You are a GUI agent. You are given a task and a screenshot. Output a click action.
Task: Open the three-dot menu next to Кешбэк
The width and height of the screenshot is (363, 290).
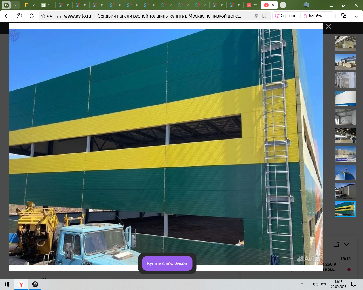(330, 16)
